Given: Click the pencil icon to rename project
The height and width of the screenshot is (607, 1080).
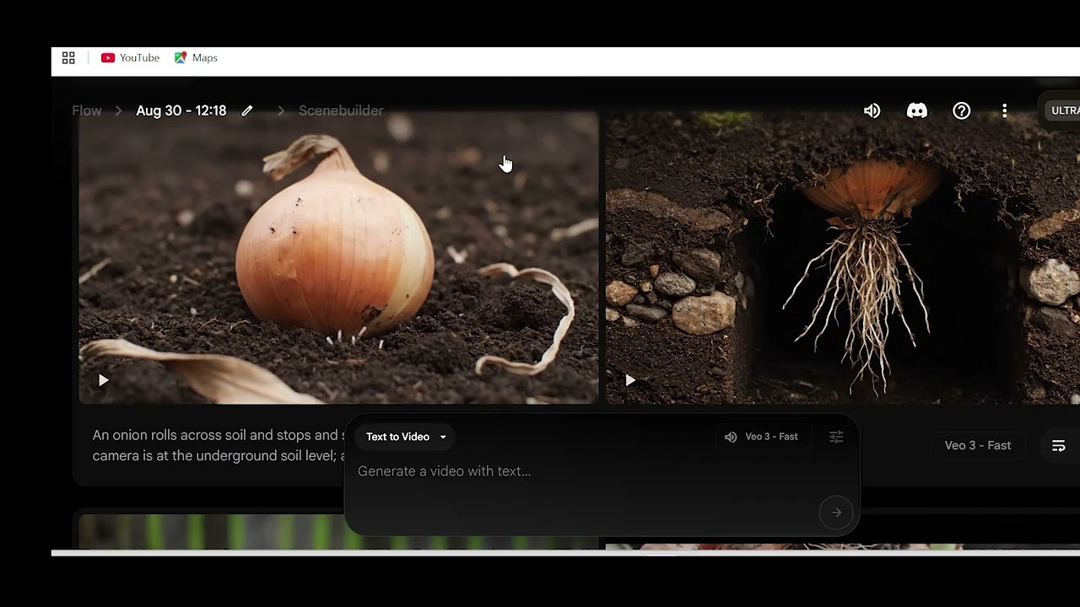Looking at the screenshot, I should [247, 110].
